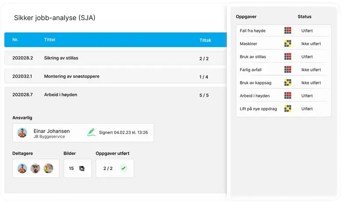Click risk matrix icon for Lift på nye oppdrag
Screen dimensions: 351x203
pyautogui.click(x=288, y=108)
